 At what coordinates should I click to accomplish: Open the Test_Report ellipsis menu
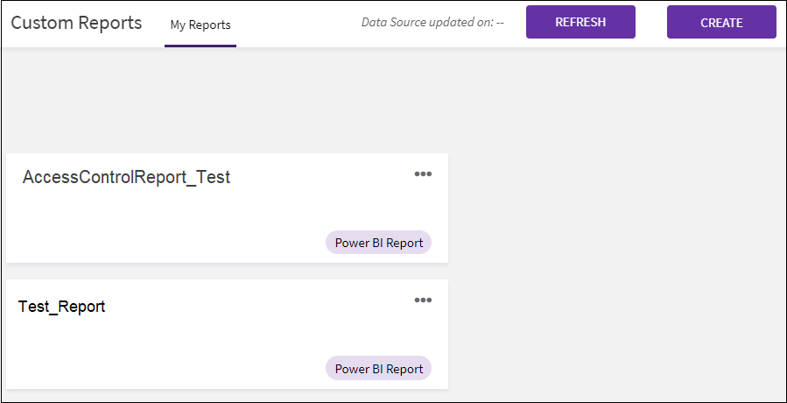coord(423,300)
